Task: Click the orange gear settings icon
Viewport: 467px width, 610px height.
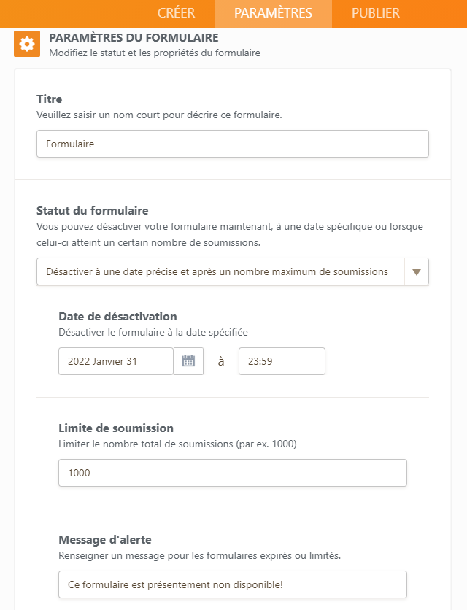Action: point(27,45)
